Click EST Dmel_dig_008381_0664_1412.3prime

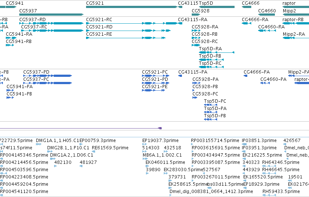(171, 195)
